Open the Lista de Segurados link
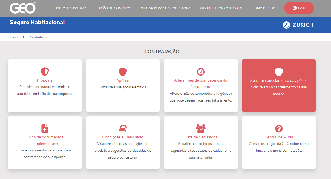Viewport: 331px width, 179px height. pos(201,137)
